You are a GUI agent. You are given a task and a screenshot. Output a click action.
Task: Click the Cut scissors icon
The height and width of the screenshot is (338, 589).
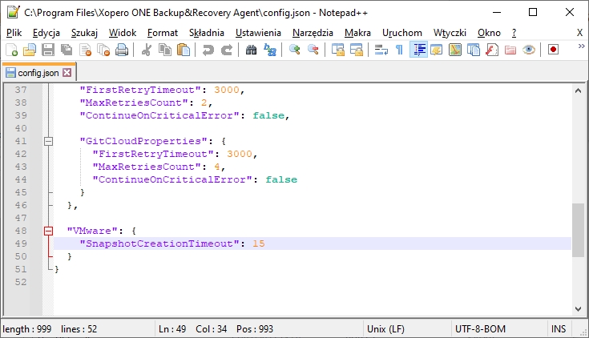(x=147, y=50)
